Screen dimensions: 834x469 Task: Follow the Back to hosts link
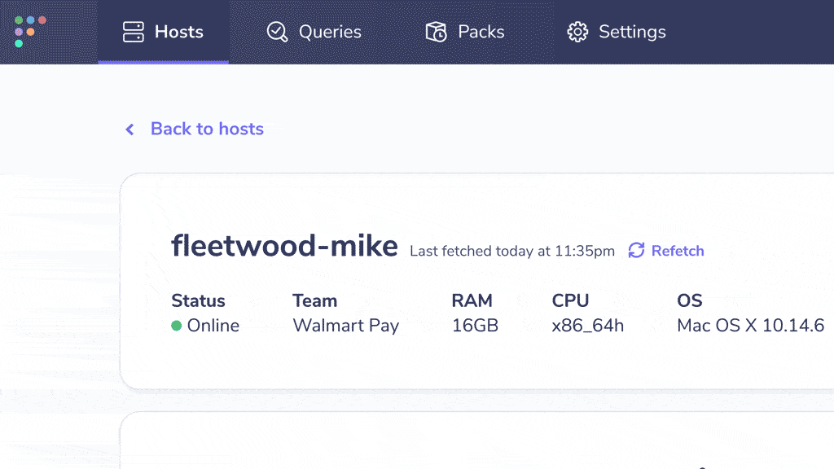[x=207, y=129]
